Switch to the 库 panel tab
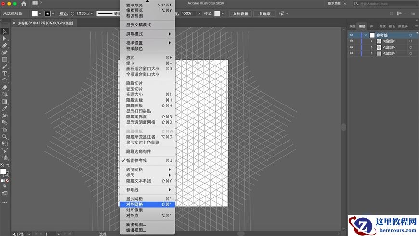The height and width of the screenshot is (236, 419). (371, 26)
